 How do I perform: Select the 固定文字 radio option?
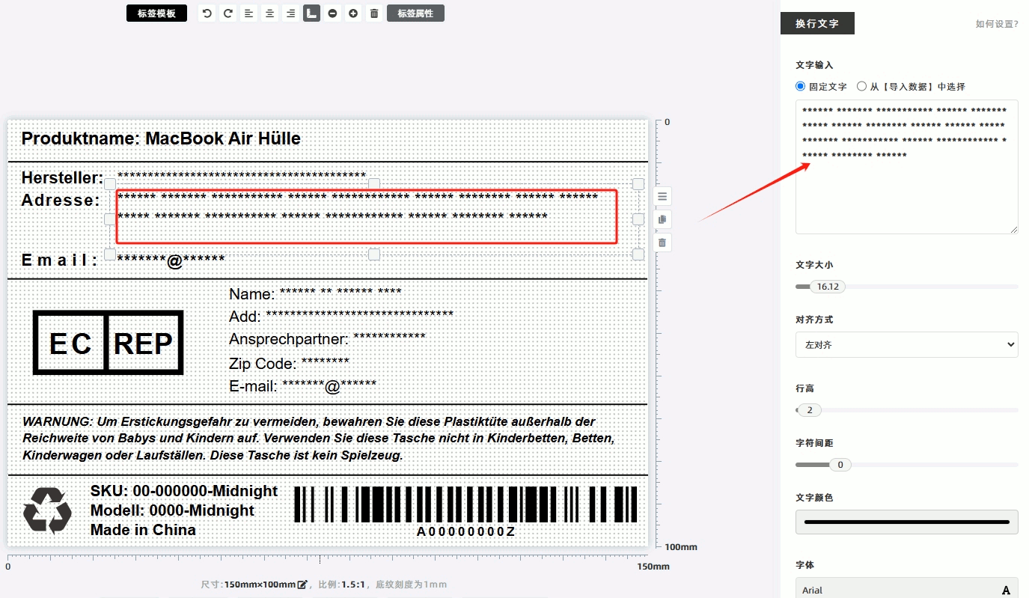[x=800, y=86]
